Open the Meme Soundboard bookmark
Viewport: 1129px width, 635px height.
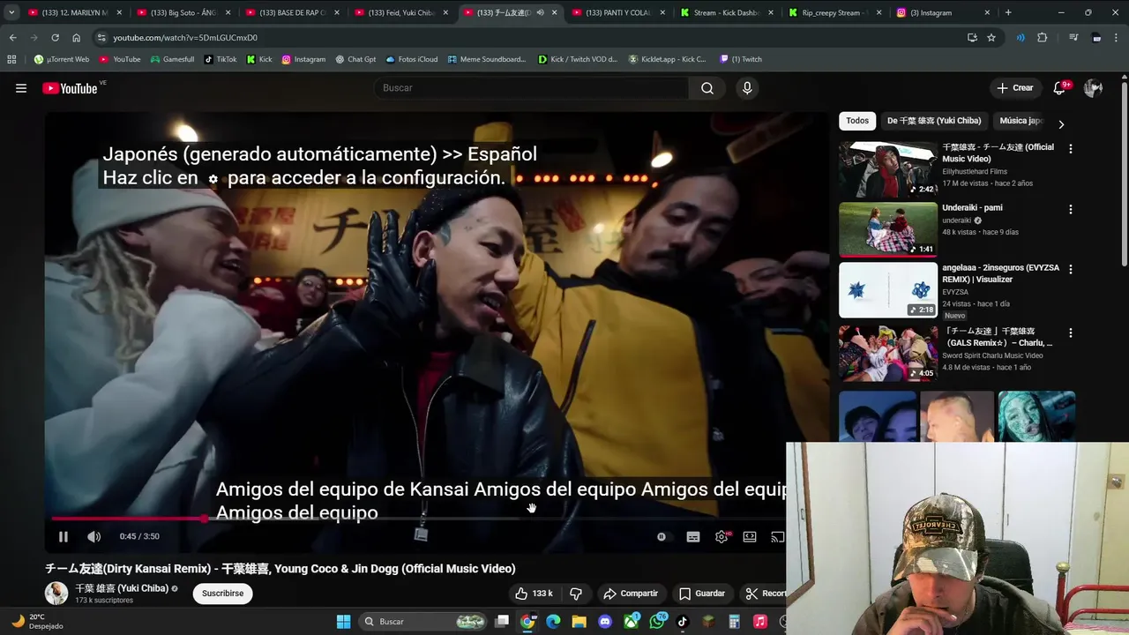(x=486, y=59)
